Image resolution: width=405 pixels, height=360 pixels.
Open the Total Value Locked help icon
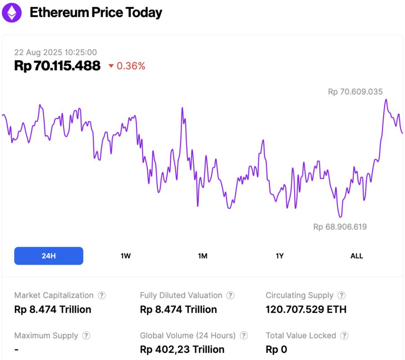coord(344,335)
